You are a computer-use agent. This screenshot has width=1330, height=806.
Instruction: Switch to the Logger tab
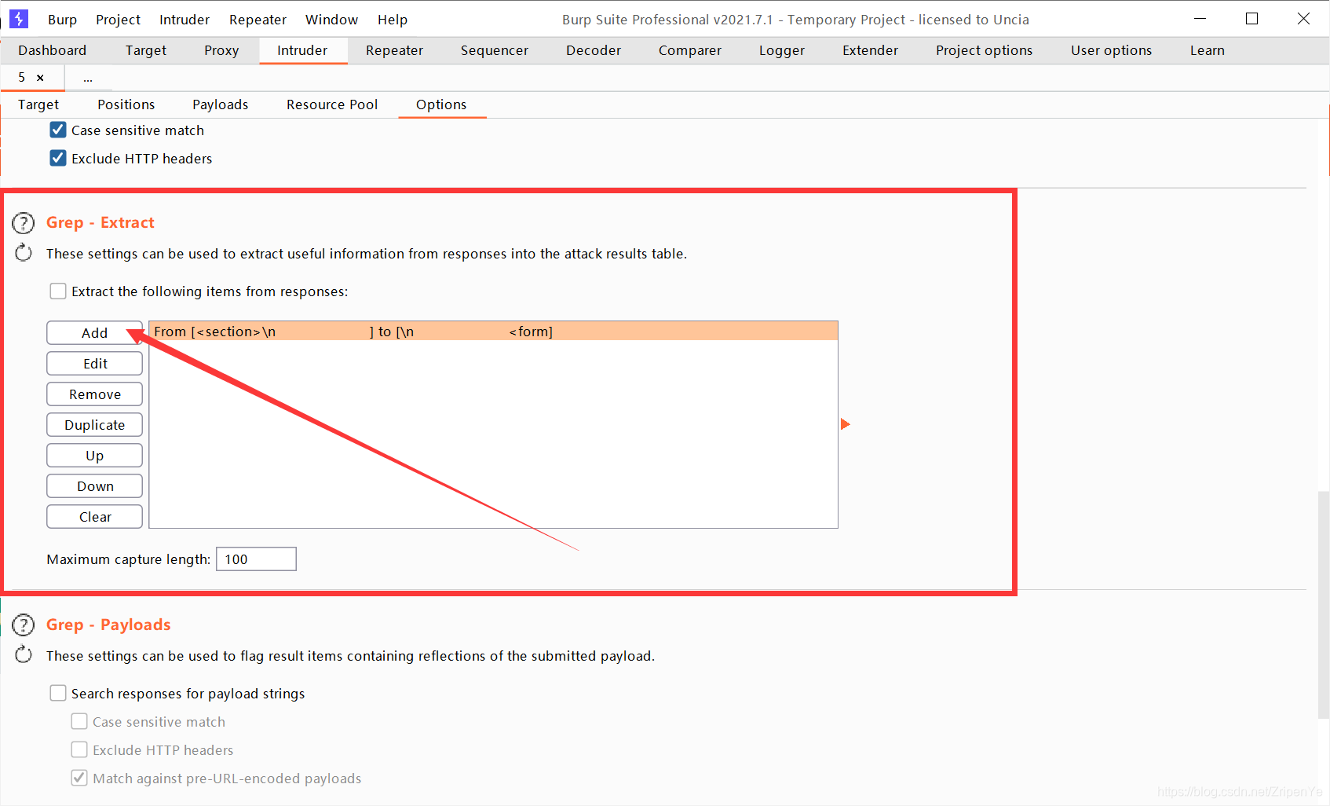pyautogui.click(x=782, y=50)
